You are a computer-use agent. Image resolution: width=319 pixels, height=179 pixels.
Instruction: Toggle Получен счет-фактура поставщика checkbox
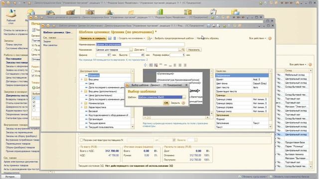(81, 140)
